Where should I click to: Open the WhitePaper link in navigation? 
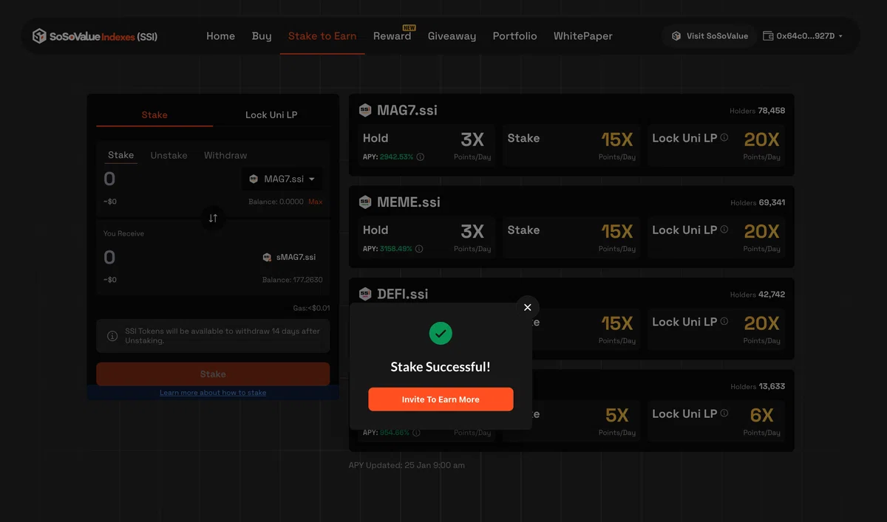[582, 36]
